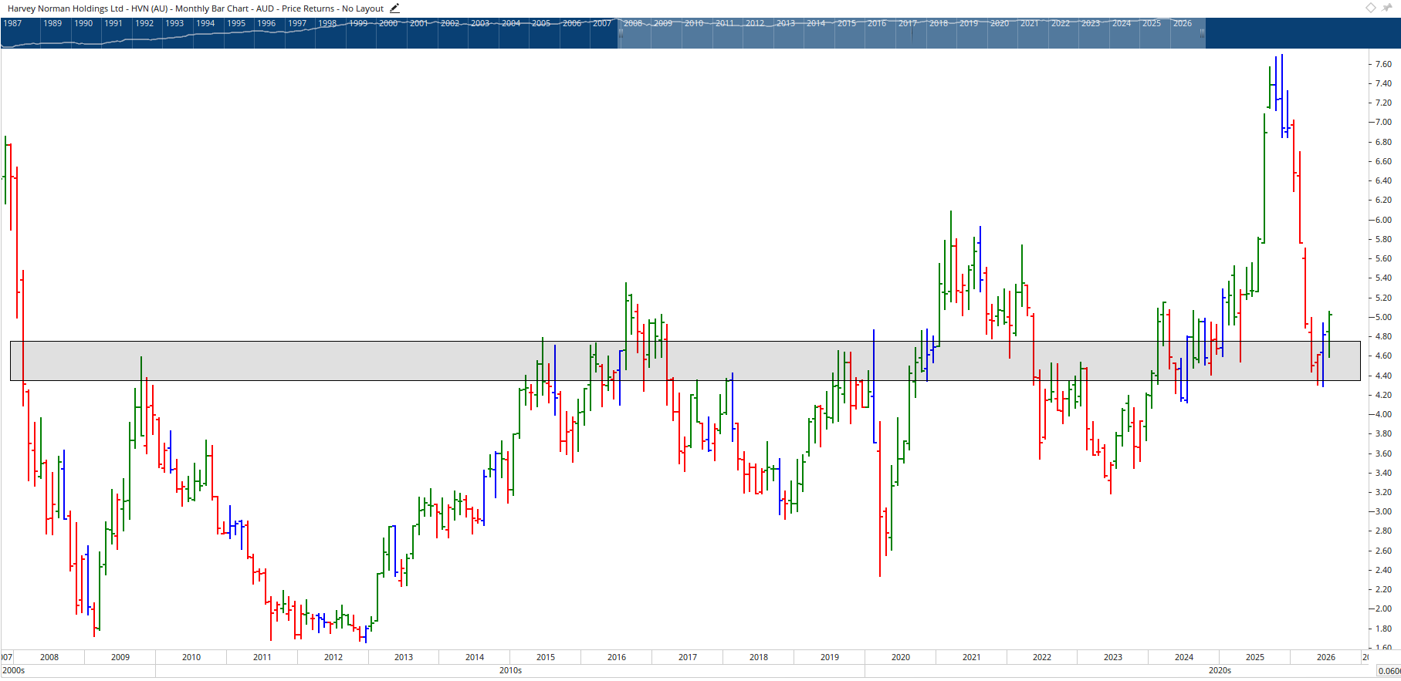Click the 2020 label on date axis
1401x681 pixels.
click(x=901, y=657)
